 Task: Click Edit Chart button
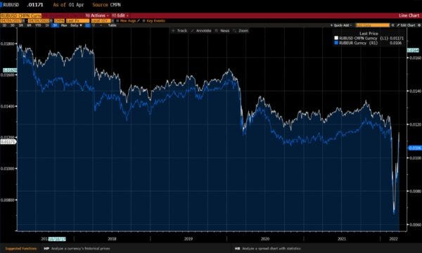click(406, 25)
